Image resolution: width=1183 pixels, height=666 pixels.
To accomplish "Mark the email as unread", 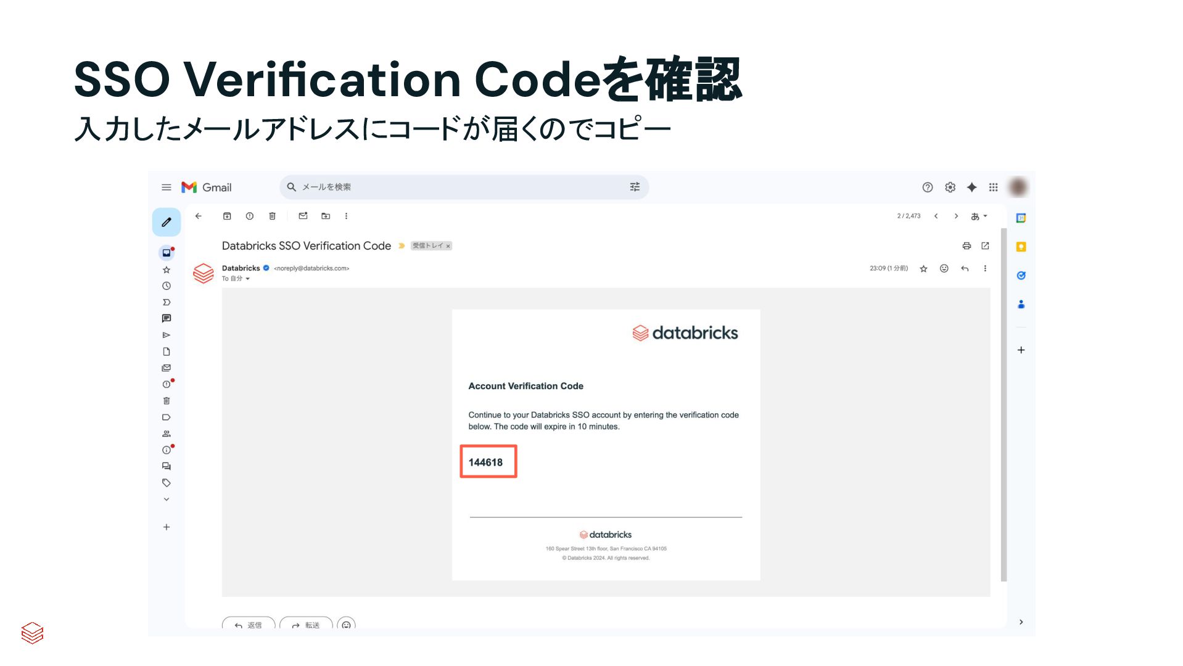I will click(x=303, y=216).
